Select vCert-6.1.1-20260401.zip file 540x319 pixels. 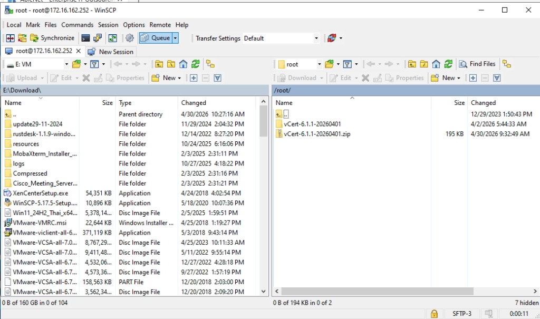pos(317,134)
